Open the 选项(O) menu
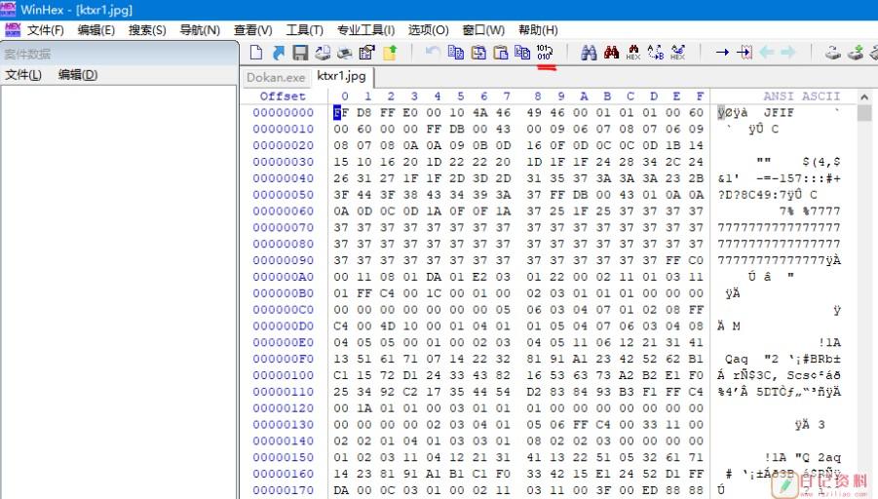 [429, 30]
